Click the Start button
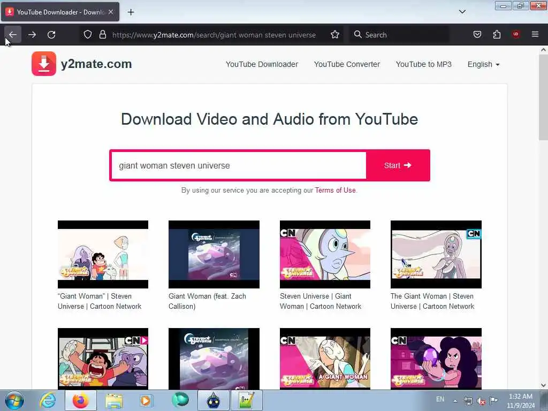 click(x=398, y=165)
